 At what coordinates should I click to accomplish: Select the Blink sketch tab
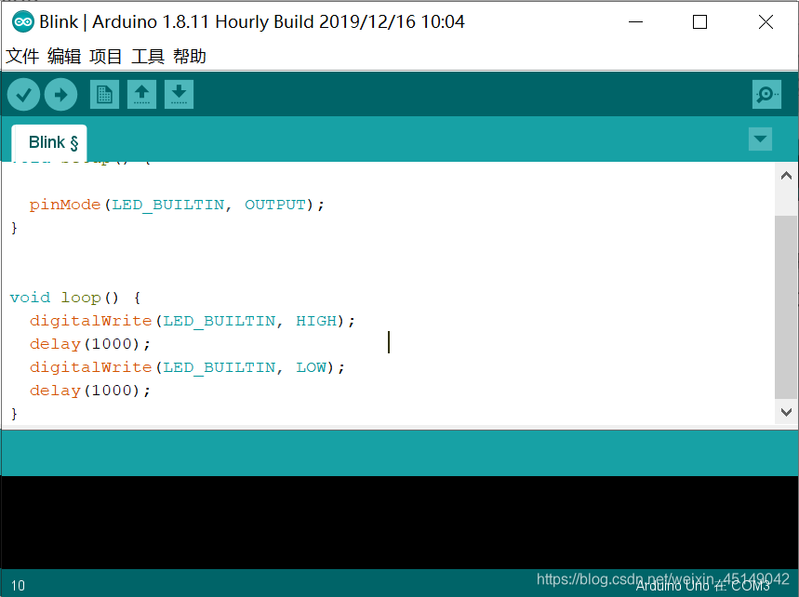(49, 142)
